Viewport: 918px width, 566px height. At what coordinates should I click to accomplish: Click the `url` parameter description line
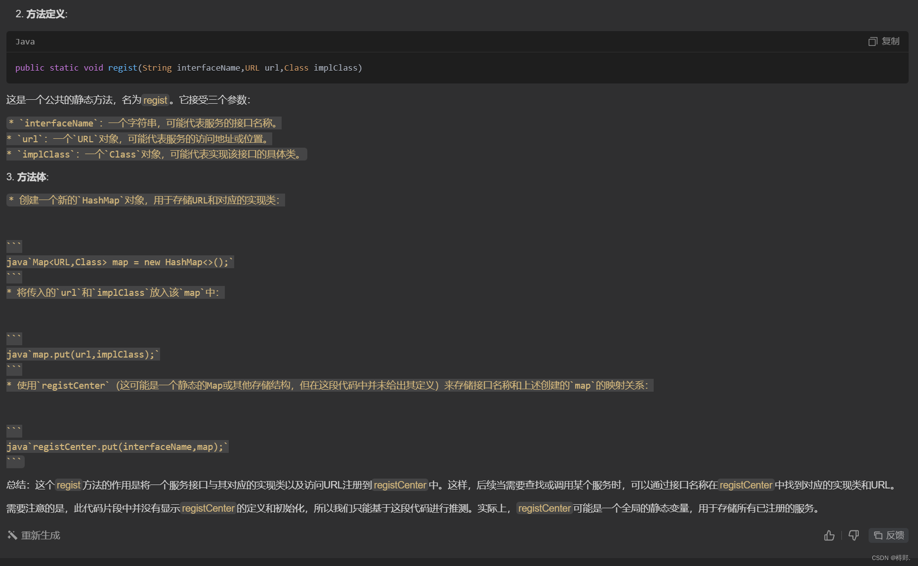[139, 139]
